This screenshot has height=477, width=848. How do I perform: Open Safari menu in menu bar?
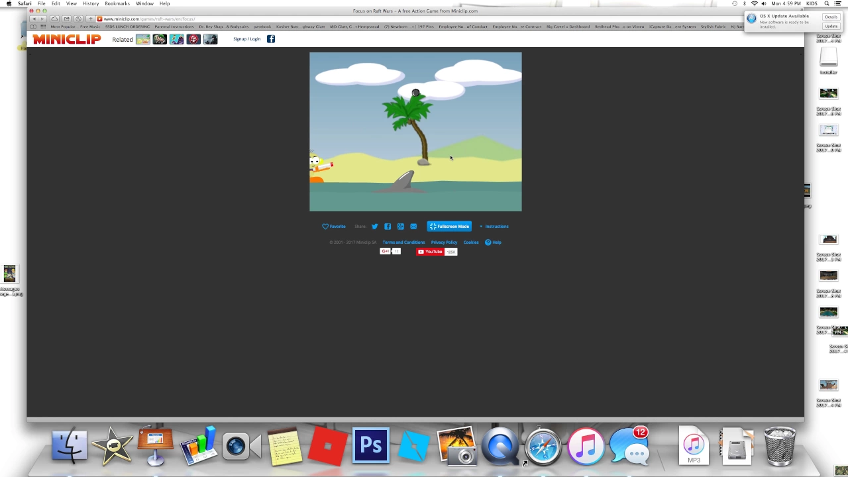point(25,3)
